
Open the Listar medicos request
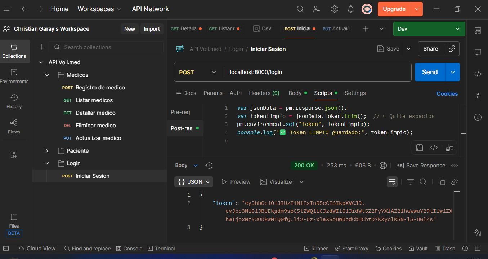click(94, 100)
